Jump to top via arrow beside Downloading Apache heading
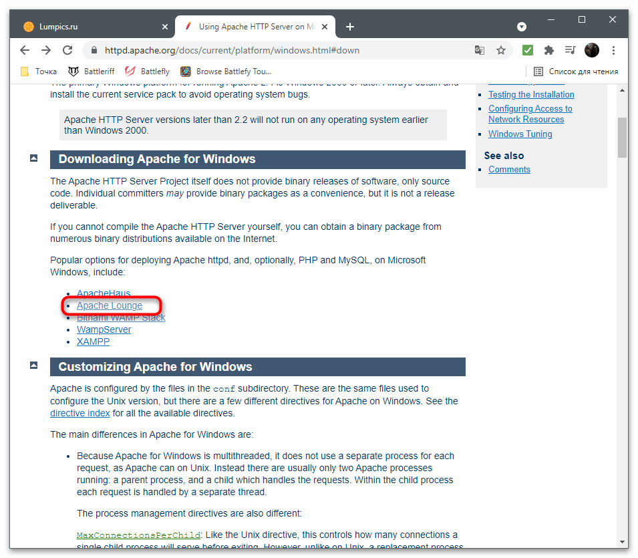The width and height of the screenshot is (638, 558). [x=34, y=158]
